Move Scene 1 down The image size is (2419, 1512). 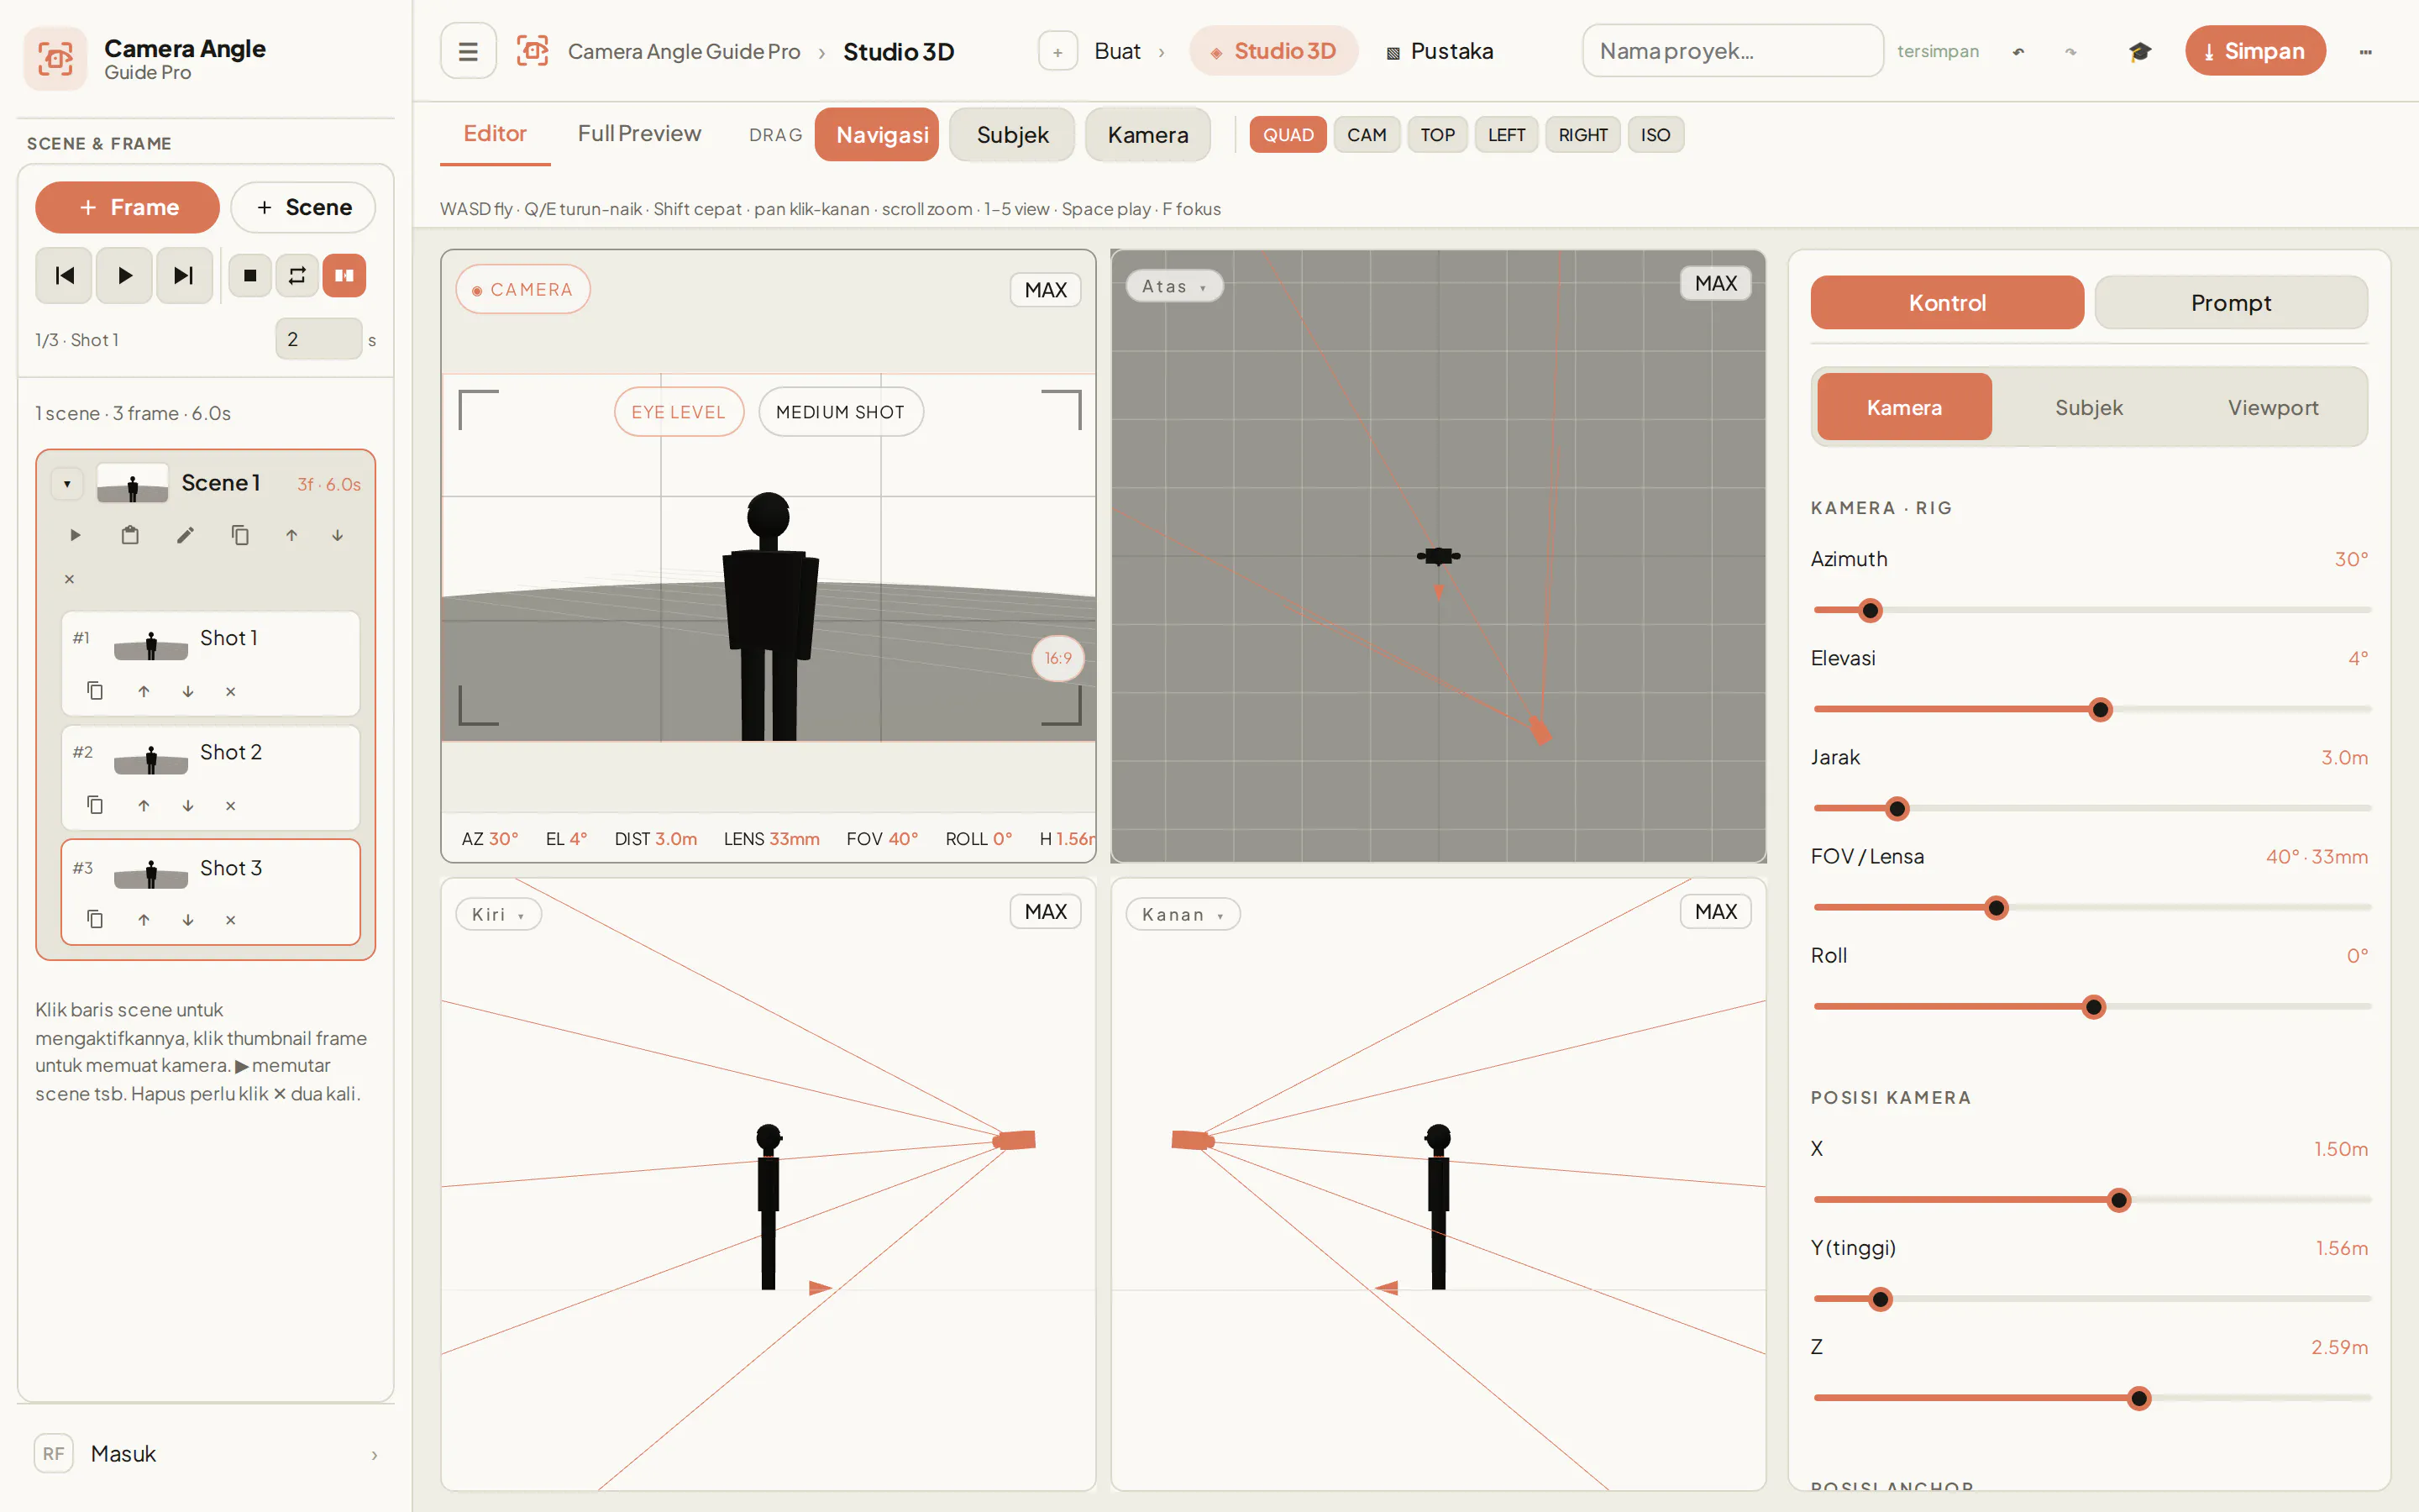click(338, 535)
